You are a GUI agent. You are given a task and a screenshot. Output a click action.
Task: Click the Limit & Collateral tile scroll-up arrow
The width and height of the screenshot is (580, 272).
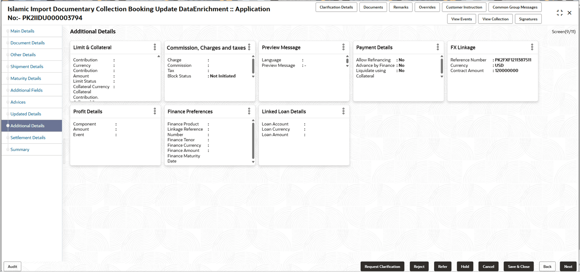158,56
